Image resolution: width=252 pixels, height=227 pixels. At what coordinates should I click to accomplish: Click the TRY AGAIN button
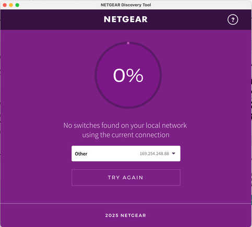click(126, 177)
